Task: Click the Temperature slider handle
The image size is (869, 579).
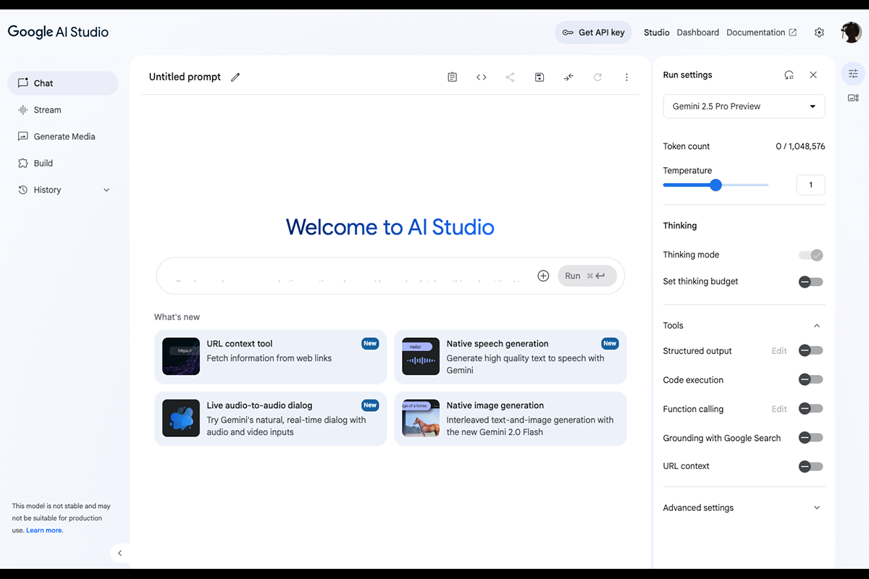Action: coord(715,185)
